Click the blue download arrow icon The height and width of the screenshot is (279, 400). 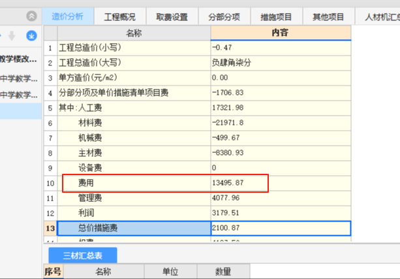31,35
